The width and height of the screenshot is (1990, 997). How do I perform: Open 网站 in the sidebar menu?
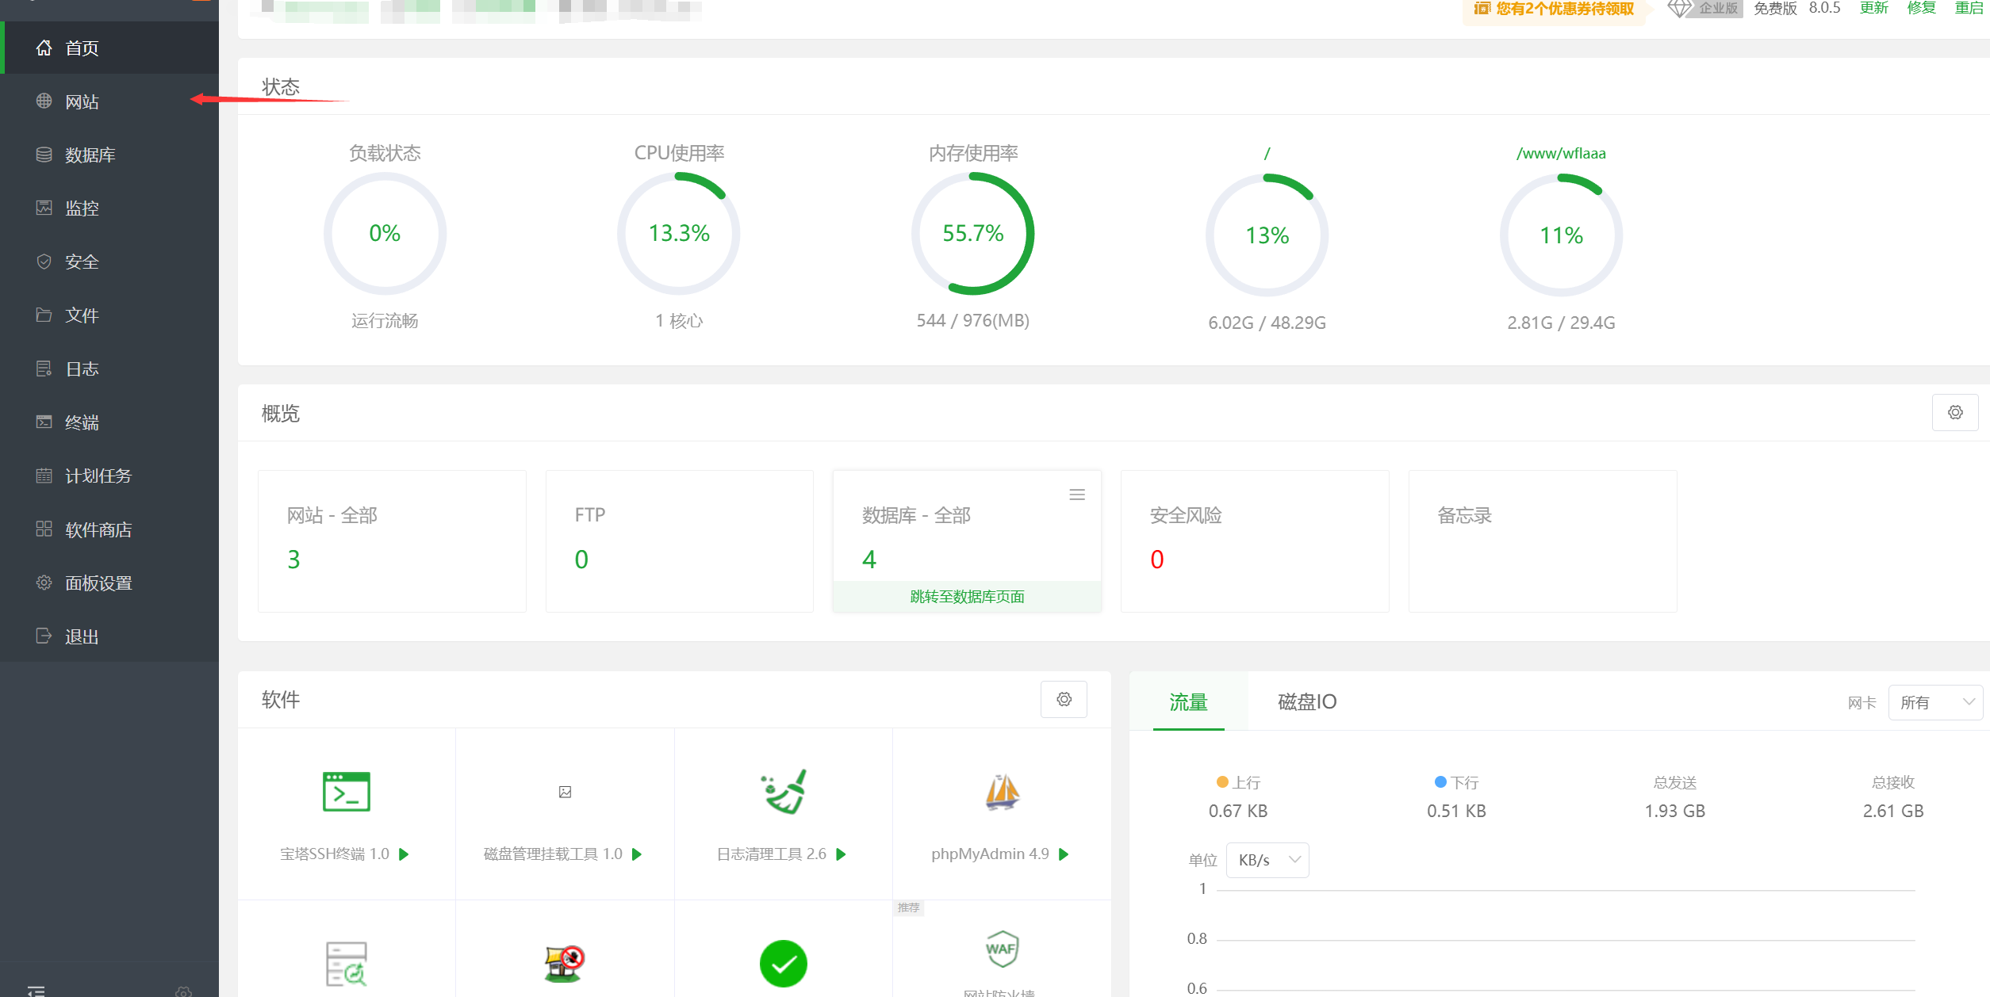tap(82, 101)
